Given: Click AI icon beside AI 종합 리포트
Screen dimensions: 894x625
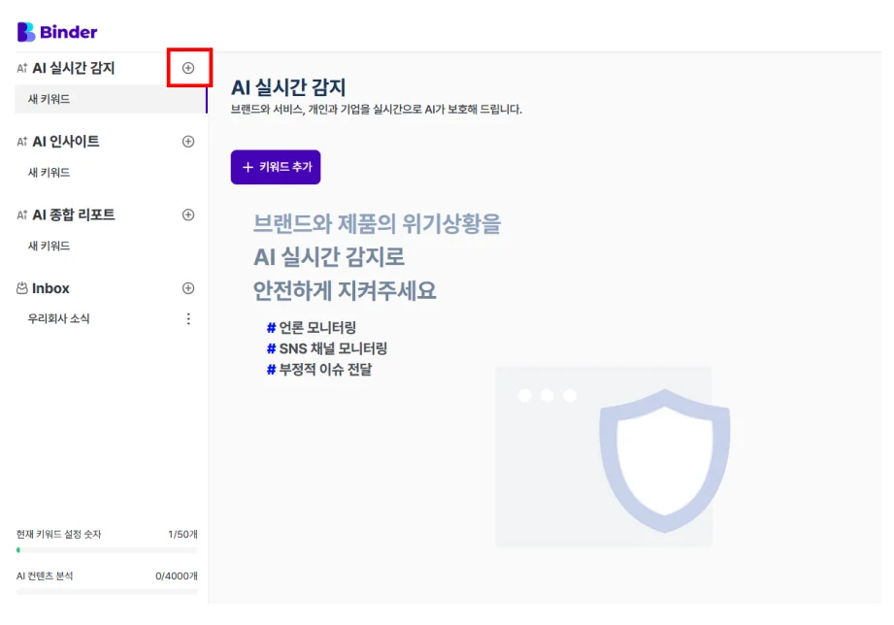Looking at the screenshot, I should click(21, 215).
